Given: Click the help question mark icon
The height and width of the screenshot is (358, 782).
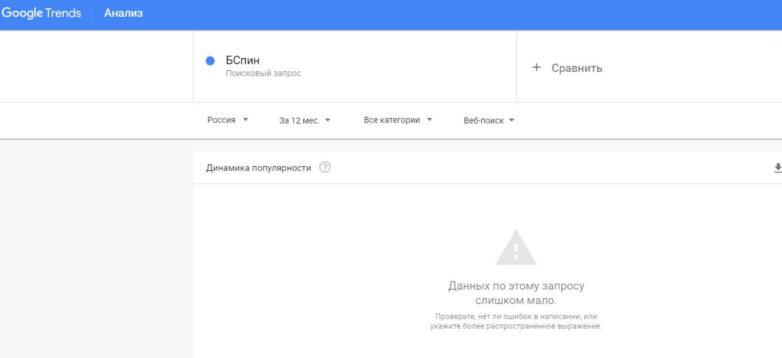Looking at the screenshot, I should coord(325,167).
